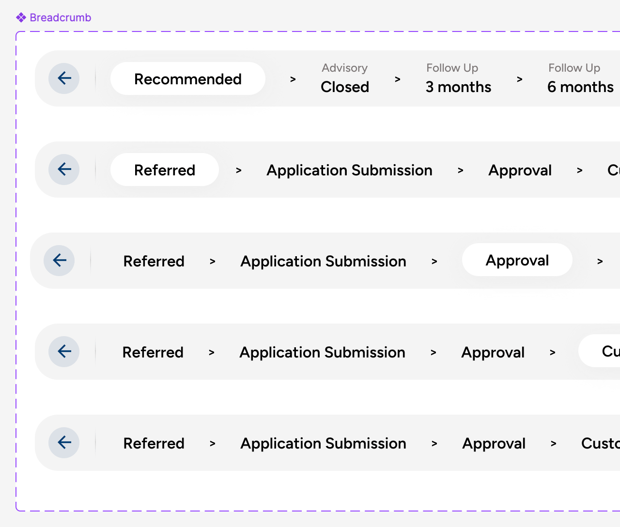
Task: Click back arrow in row with highlighted Approval
Action: point(59,261)
